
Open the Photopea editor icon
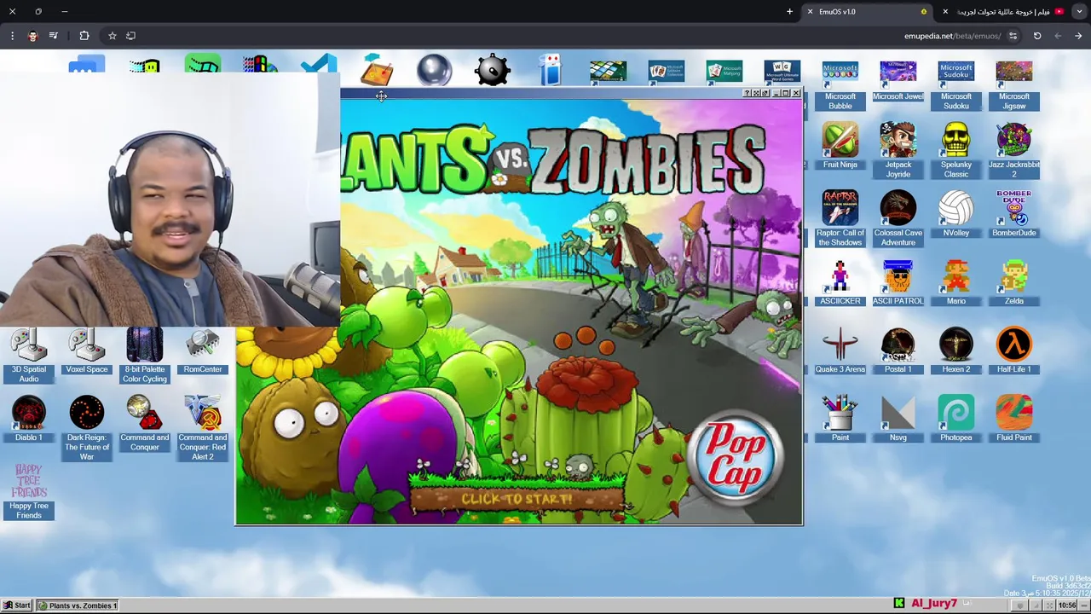[x=955, y=419]
